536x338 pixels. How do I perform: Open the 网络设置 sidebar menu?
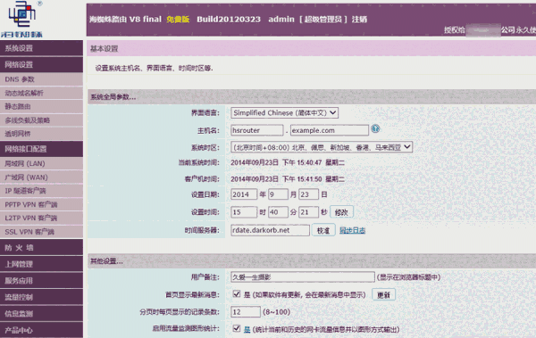pos(41,64)
